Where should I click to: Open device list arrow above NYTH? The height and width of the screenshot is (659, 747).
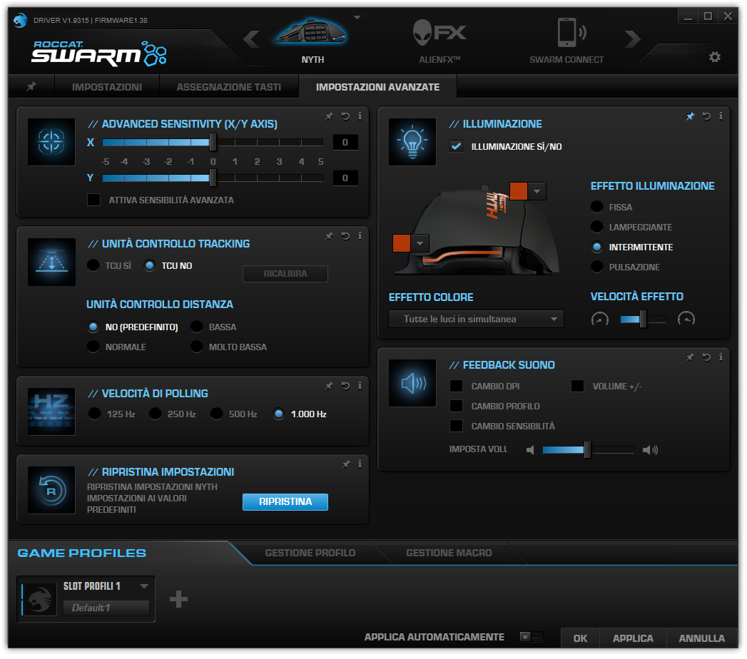pyautogui.click(x=357, y=18)
